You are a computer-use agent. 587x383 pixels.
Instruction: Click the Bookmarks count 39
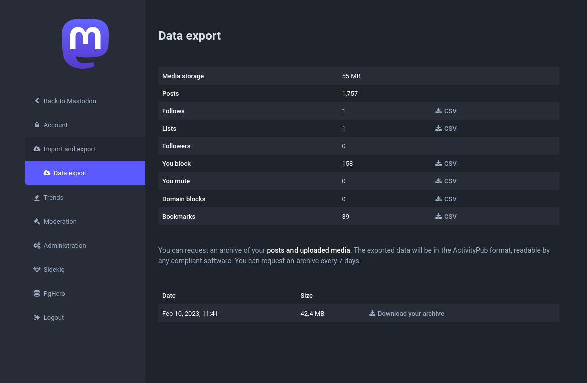345,217
